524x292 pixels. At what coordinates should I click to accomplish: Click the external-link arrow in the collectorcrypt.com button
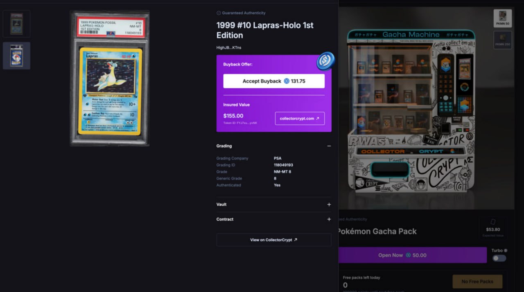pyautogui.click(x=318, y=119)
